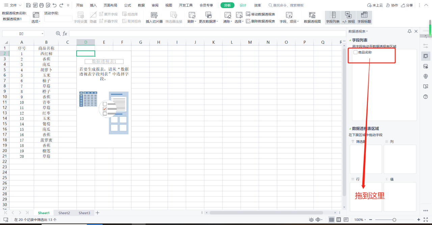Viewport: 432px width, 225px height.
Task: Open the Name Box cell reference dropdown
Action: coord(43,34)
